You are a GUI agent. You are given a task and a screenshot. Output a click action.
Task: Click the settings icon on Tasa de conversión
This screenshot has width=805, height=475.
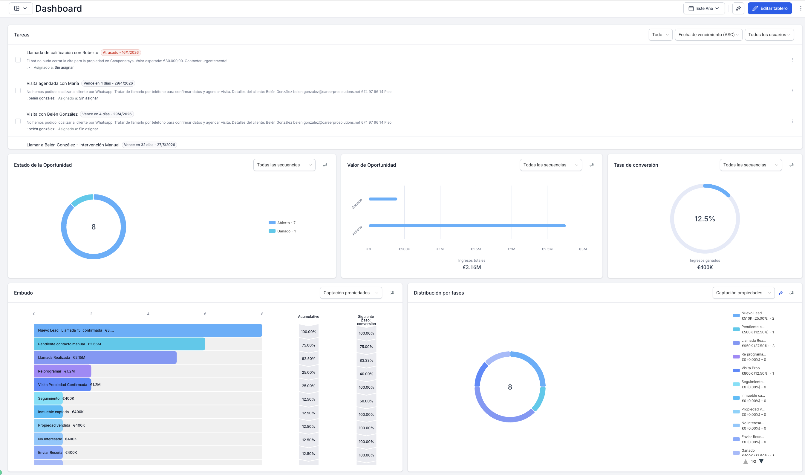792,165
